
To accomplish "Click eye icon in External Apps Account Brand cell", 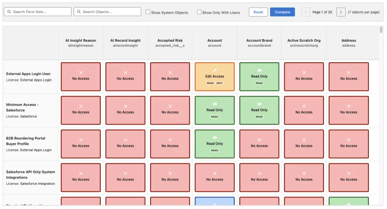I will [260, 70].
